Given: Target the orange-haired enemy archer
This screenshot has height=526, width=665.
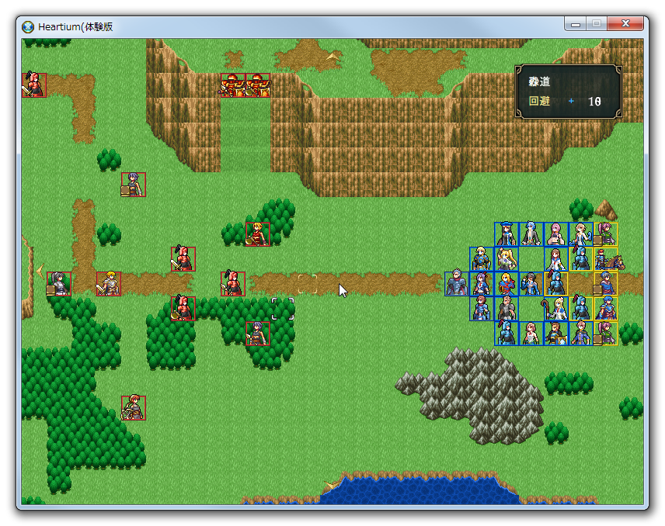Looking at the screenshot, I should (x=134, y=408).
